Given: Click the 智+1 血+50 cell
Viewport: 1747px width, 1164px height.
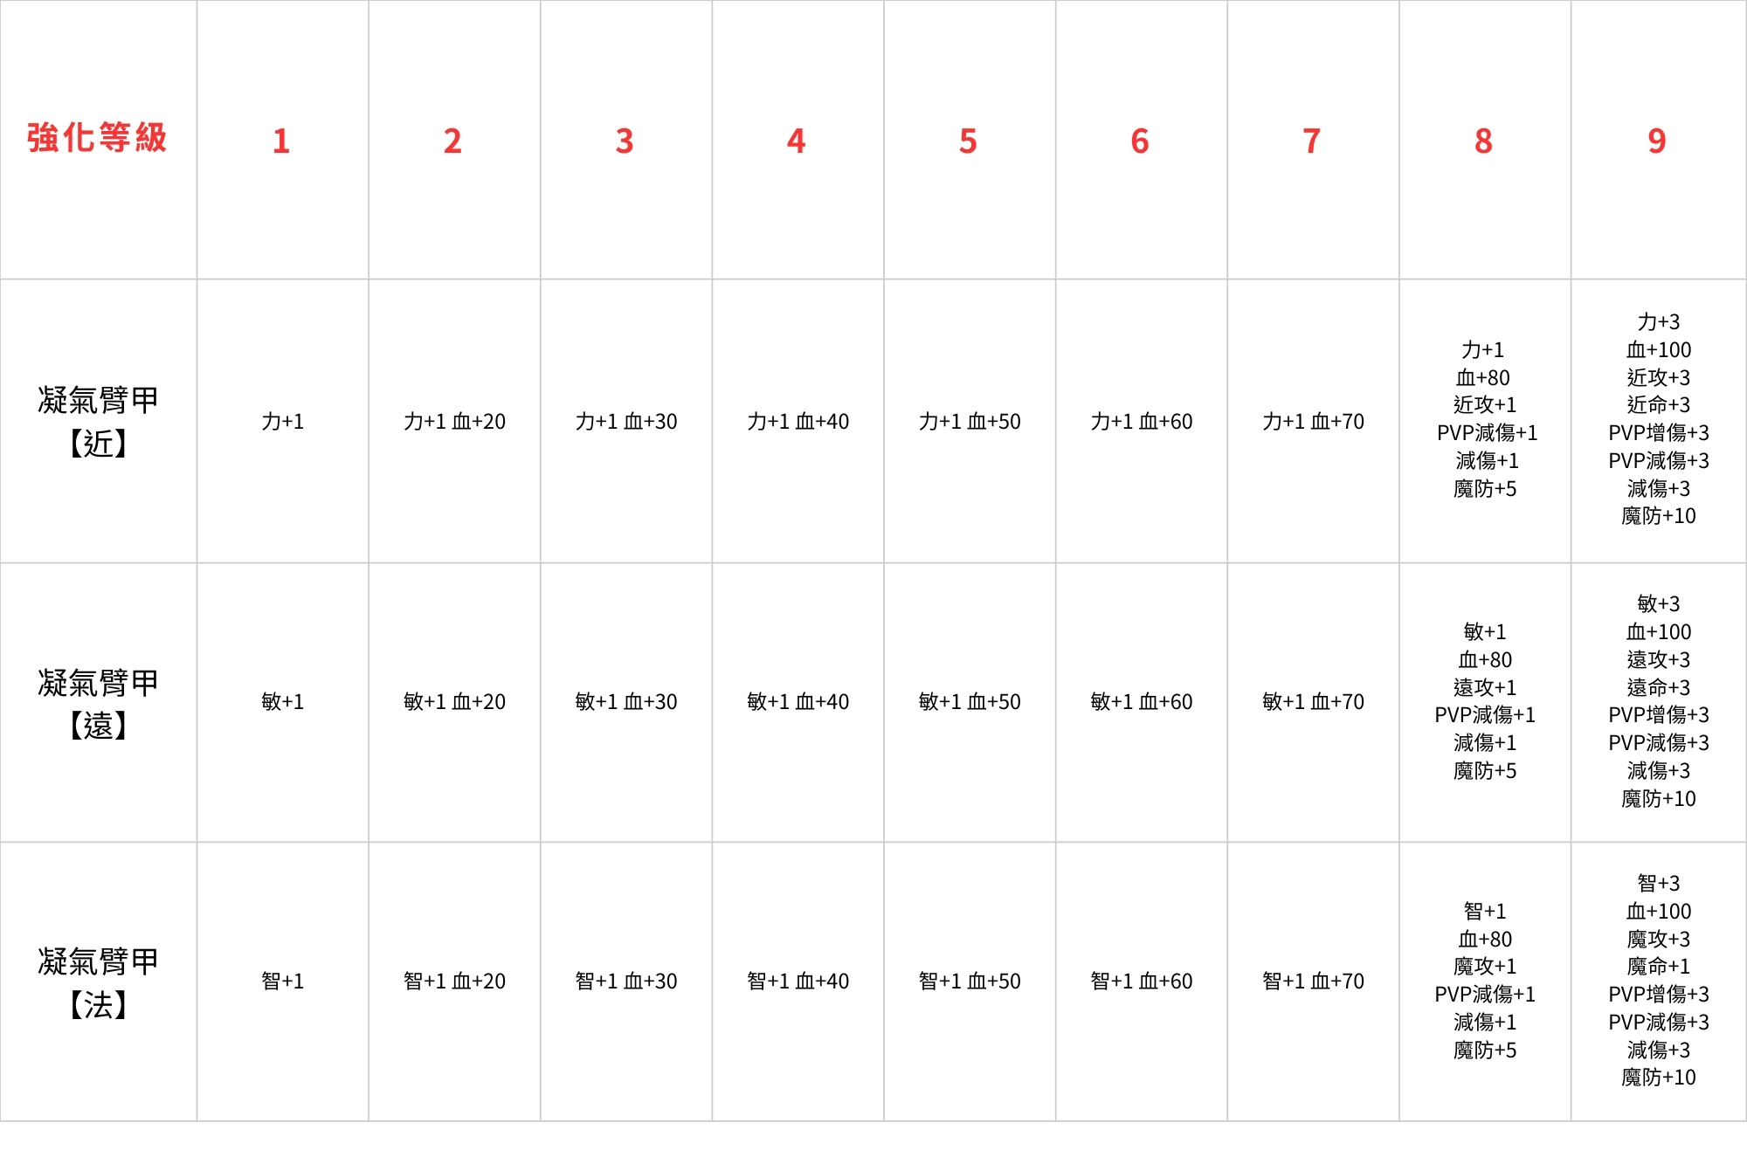Looking at the screenshot, I should tap(970, 982).
